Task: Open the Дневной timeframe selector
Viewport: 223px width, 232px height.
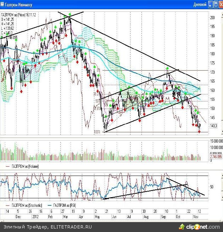Action: [x=200, y=5]
